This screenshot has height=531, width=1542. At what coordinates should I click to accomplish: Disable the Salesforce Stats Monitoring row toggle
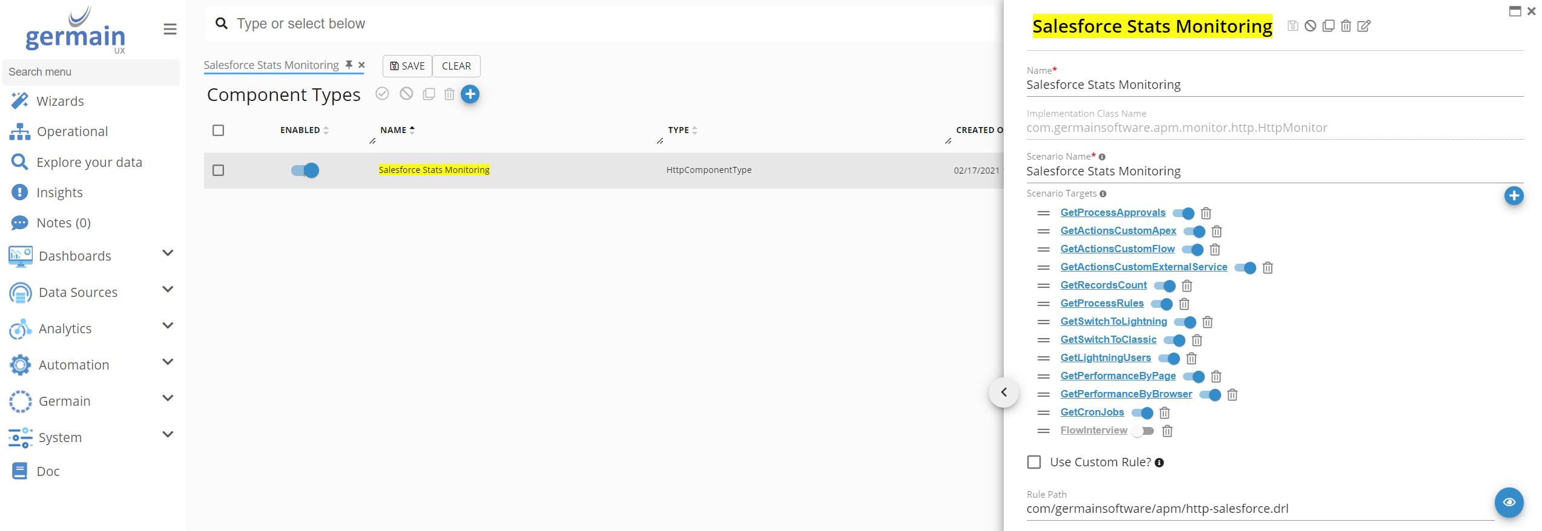(305, 171)
